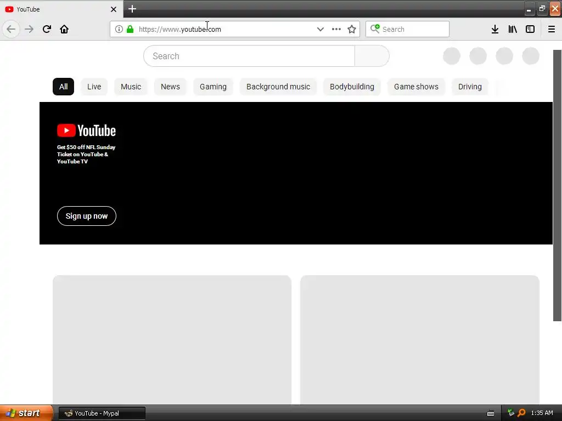Screen dimensions: 562x421
Task: Click the Sign up now button
Action: pos(87,216)
